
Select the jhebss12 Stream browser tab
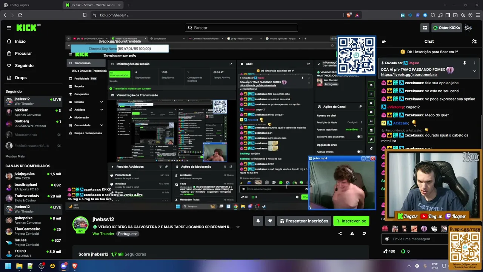pyautogui.click(x=93, y=5)
